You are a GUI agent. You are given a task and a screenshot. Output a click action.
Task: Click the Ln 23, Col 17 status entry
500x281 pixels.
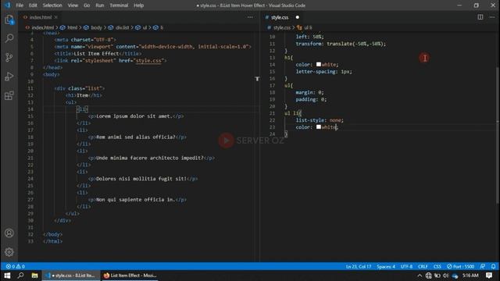click(x=359, y=266)
